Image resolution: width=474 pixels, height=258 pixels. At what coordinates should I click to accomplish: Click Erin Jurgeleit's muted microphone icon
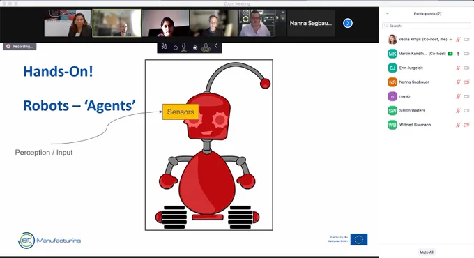pyautogui.click(x=458, y=68)
